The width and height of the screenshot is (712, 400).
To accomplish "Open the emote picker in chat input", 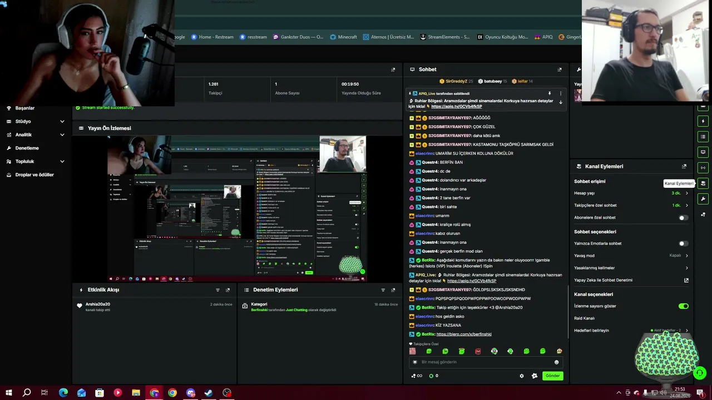I will pos(556,362).
